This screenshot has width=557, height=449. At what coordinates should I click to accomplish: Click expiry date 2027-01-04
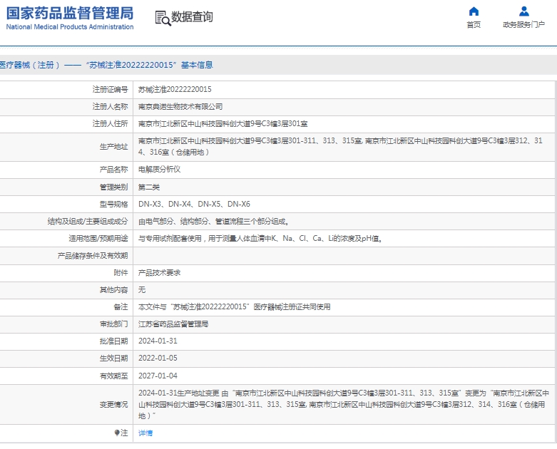(x=158, y=376)
